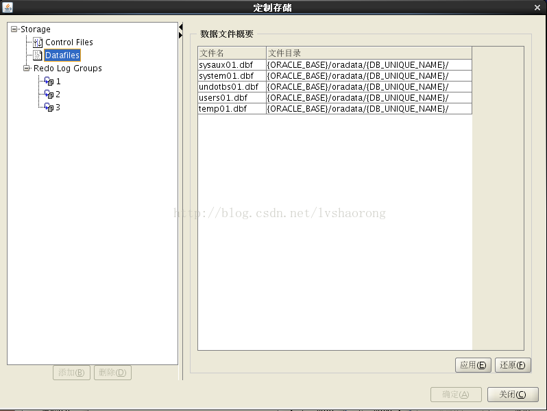
Task: Click the directory cell for temp01.dbf
Action: [x=369, y=109]
